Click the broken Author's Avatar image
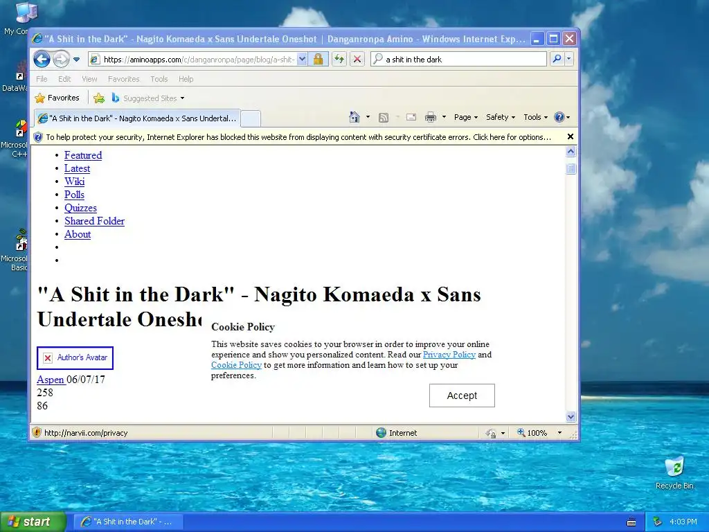The image size is (709, 532). coord(75,358)
